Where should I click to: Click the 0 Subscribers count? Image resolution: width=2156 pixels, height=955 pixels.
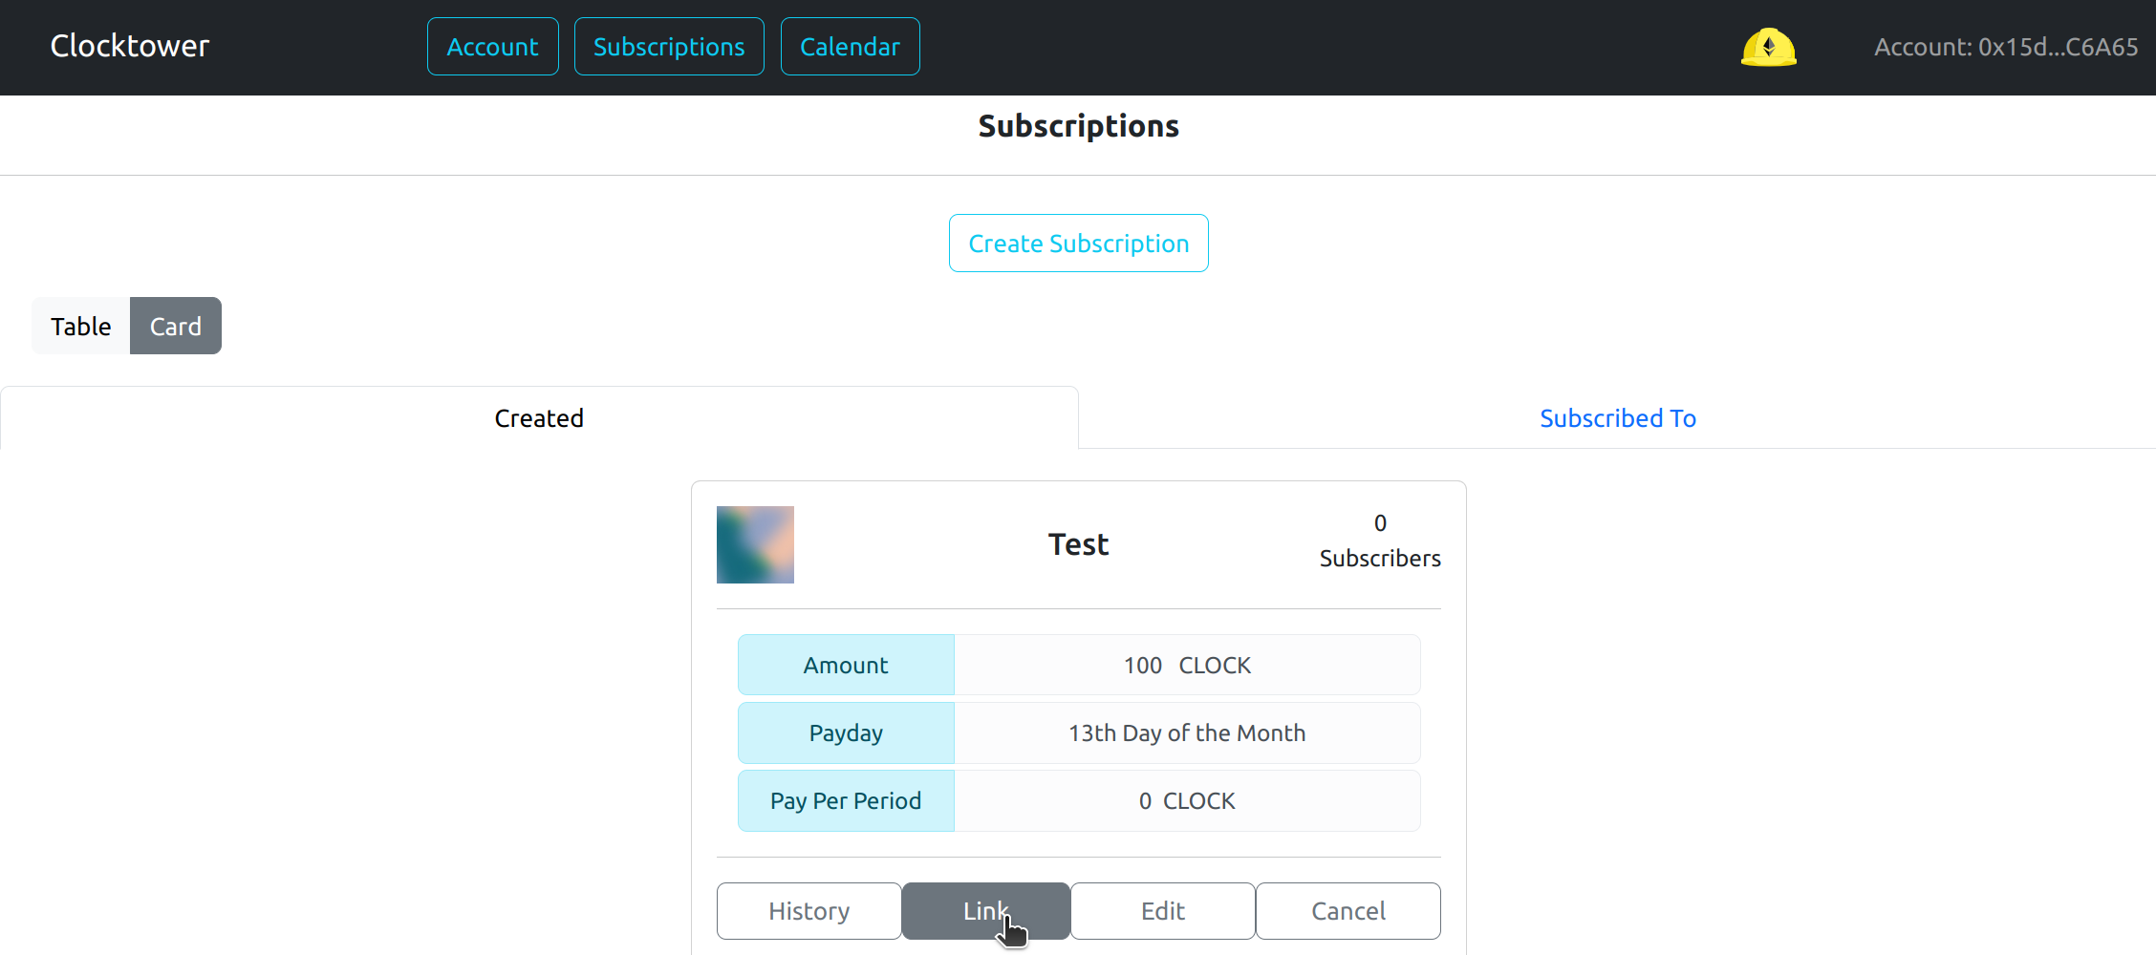pyautogui.click(x=1379, y=541)
